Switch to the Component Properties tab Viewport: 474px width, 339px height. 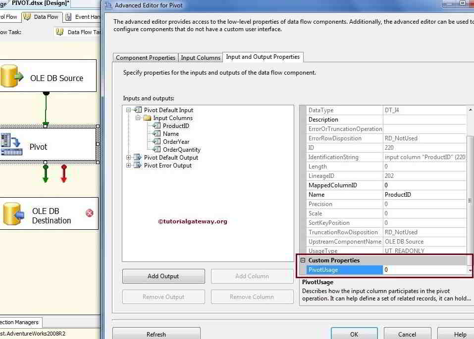[x=145, y=57]
